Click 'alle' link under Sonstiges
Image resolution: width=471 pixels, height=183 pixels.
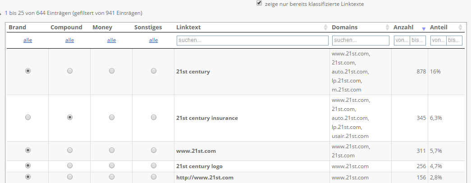[153, 40]
